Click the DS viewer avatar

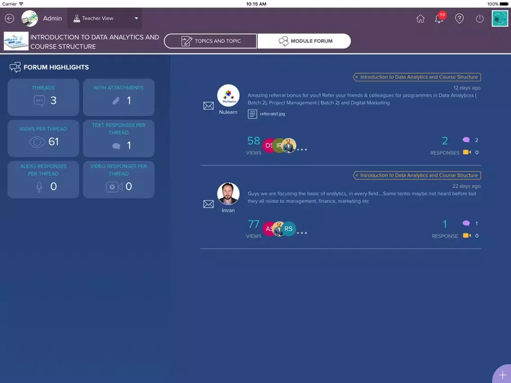point(268,145)
